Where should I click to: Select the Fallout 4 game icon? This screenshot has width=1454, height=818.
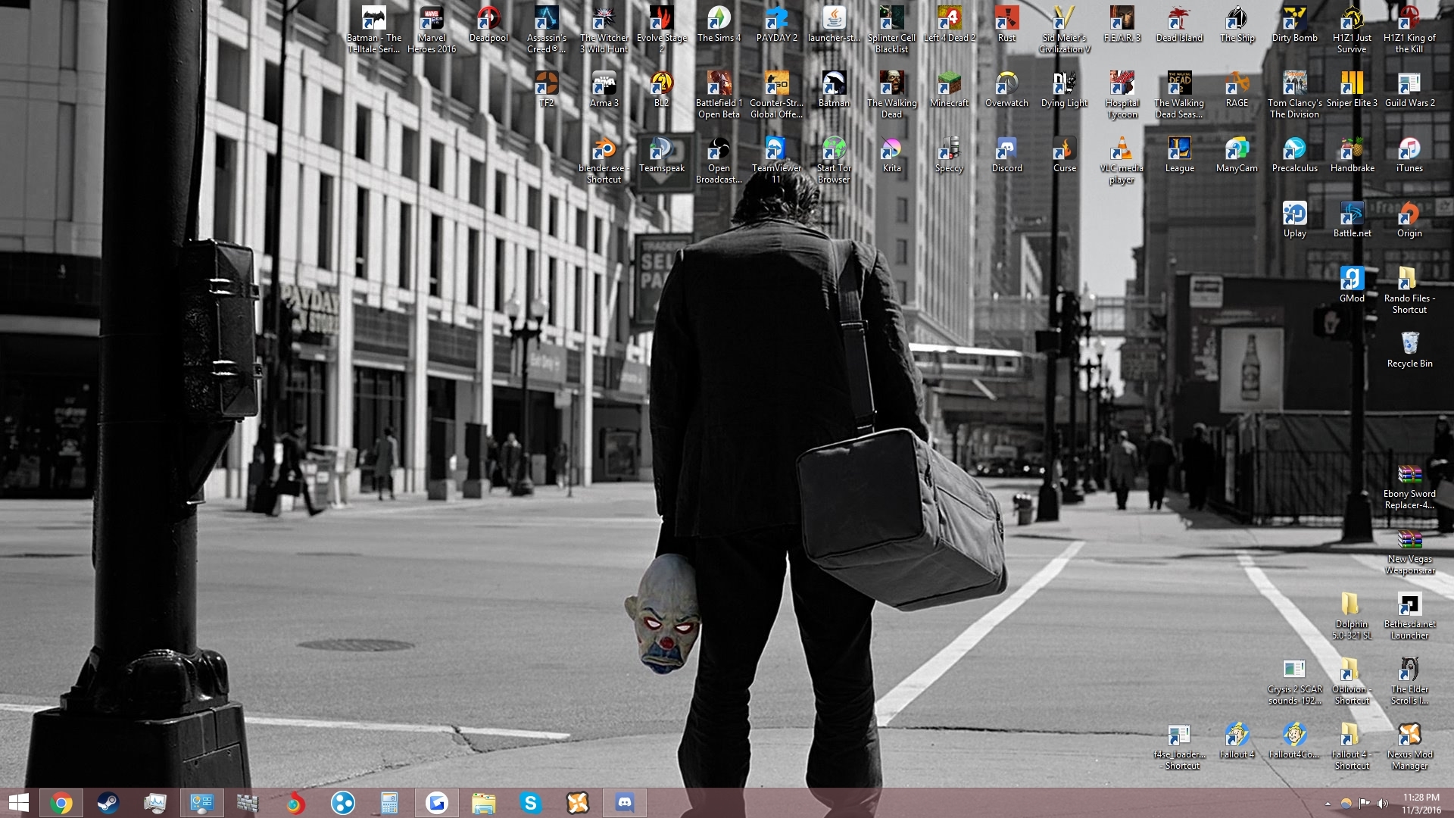pos(1237,742)
